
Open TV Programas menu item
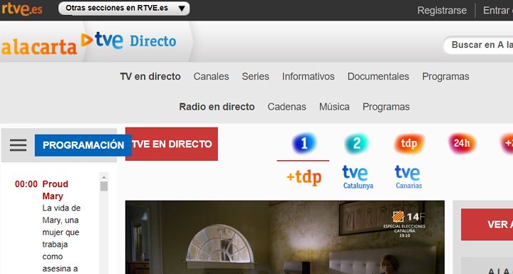445,76
